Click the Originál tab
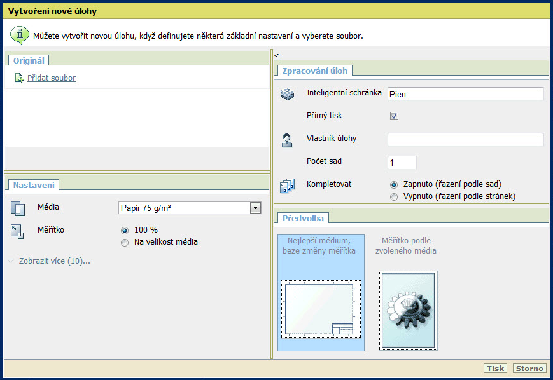Image resolution: width=553 pixels, height=380 pixels. (29, 60)
